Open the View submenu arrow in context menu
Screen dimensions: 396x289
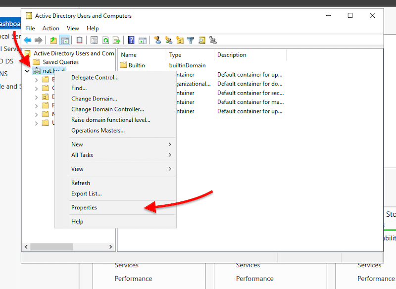(x=170, y=169)
